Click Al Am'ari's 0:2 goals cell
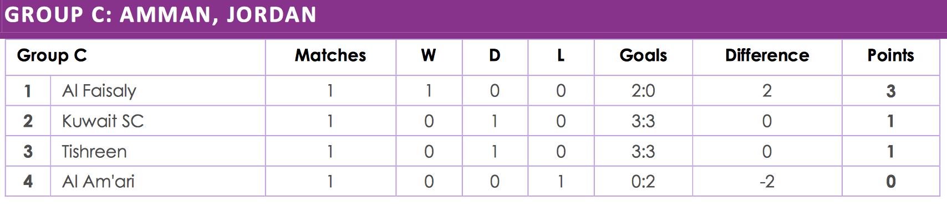Screen dimensions: 947x206 click(x=643, y=181)
